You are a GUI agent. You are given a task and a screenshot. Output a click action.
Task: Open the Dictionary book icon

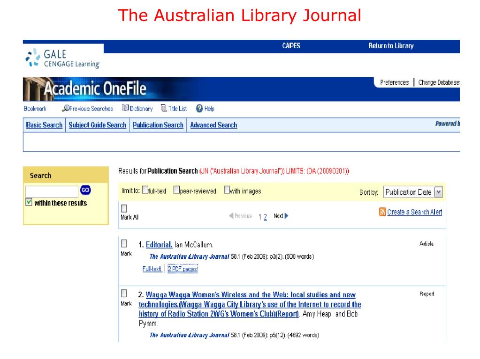pyautogui.click(x=125, y=108)
